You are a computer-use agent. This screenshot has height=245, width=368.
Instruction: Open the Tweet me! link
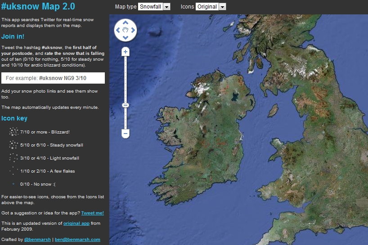[93, 213]
